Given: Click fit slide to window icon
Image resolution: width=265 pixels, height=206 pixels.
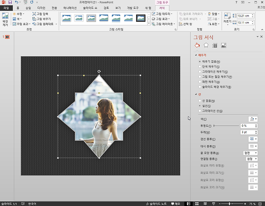Looking at the screenshot, I should tap(260, 204).
